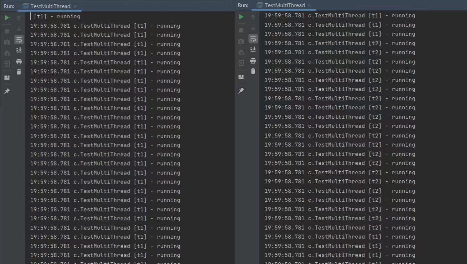Clear the left console with the trash icon
Viewport: 467px width, 264px height.
[19, 71]
